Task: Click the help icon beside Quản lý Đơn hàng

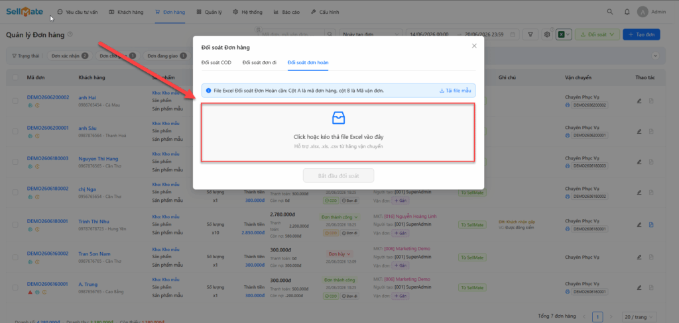Action: click(x=70, y=34)
